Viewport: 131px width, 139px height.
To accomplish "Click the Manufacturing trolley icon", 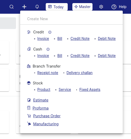I will click(x=29, y=124).
